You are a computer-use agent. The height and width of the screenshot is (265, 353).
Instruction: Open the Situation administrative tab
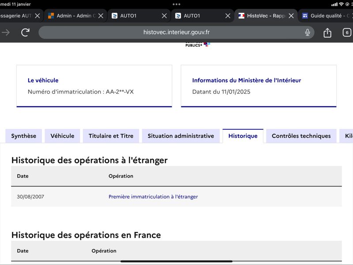(181, 136)
